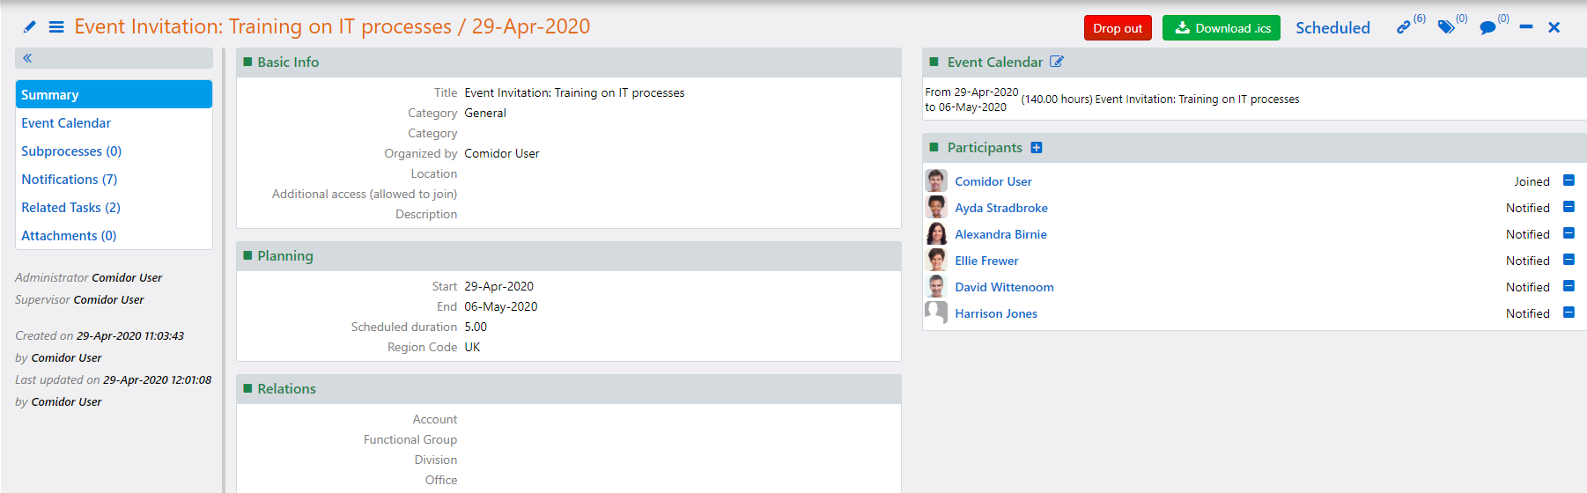Open the comments speech bubble icon
This screenshot has height=493, width=1587.
point(1487,28)
